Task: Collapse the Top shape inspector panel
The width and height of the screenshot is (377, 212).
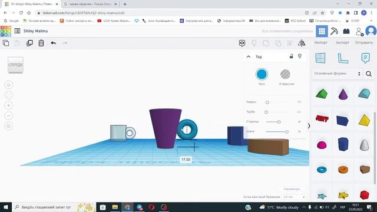Action: click(x=249, y=57)
